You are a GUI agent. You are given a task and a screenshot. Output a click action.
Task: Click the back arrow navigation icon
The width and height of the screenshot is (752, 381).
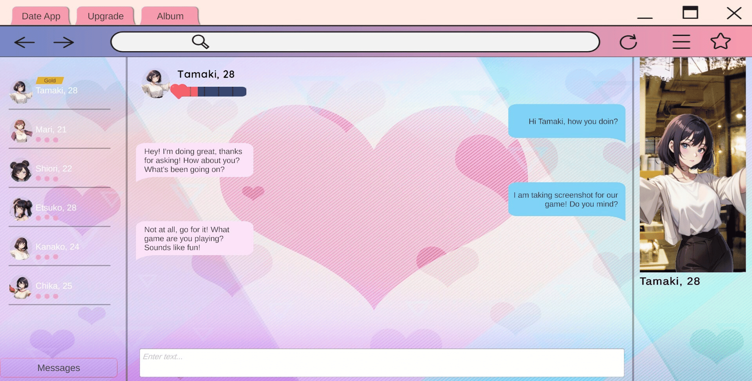point(24,42)
